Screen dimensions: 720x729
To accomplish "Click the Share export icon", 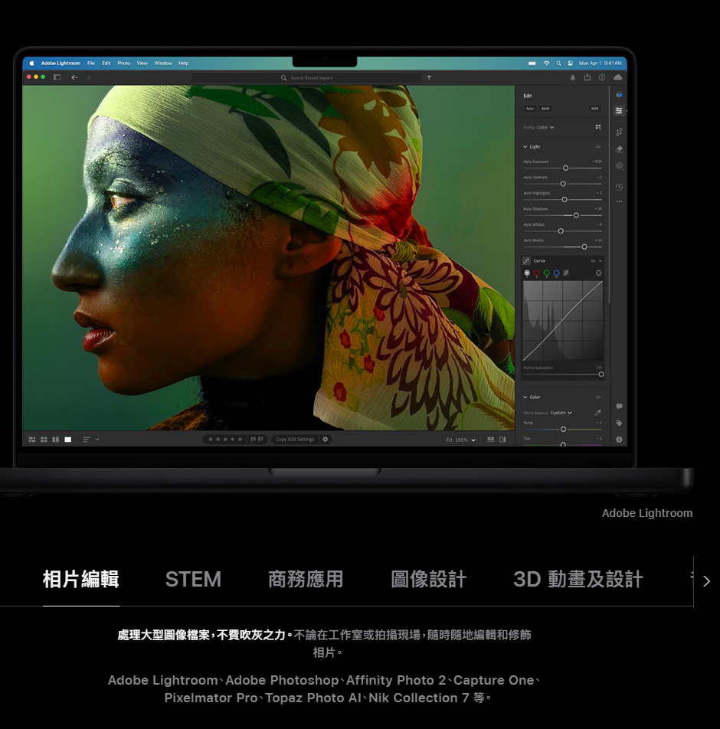I will tap(587, 77).
